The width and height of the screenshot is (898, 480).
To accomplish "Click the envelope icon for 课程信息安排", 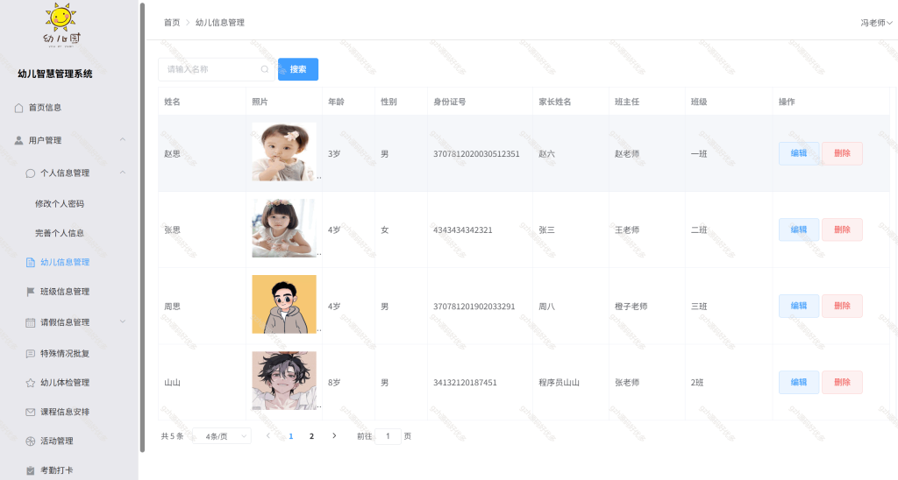I will click(31, 412).
